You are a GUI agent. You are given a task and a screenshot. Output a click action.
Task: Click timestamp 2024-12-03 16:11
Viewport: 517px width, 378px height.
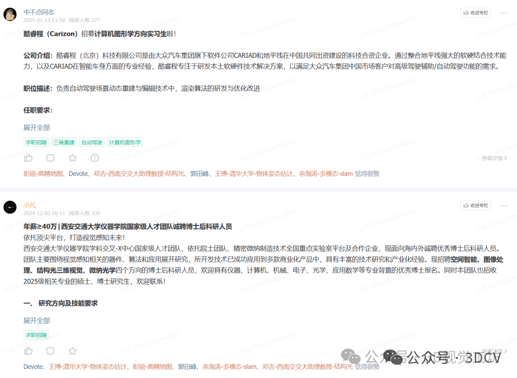pos(44,213)
